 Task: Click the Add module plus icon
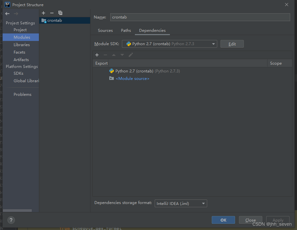tap(43, 13)
